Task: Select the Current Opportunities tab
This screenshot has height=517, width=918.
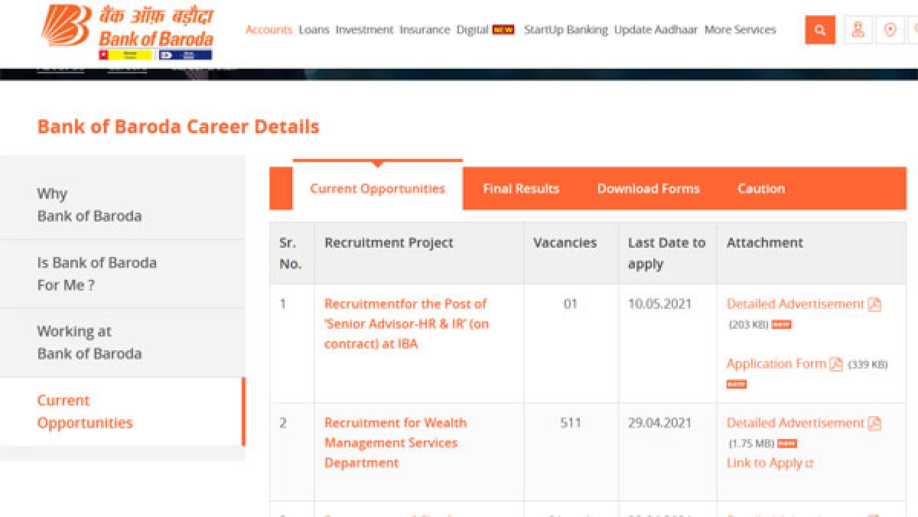Action: coord(378,188)
